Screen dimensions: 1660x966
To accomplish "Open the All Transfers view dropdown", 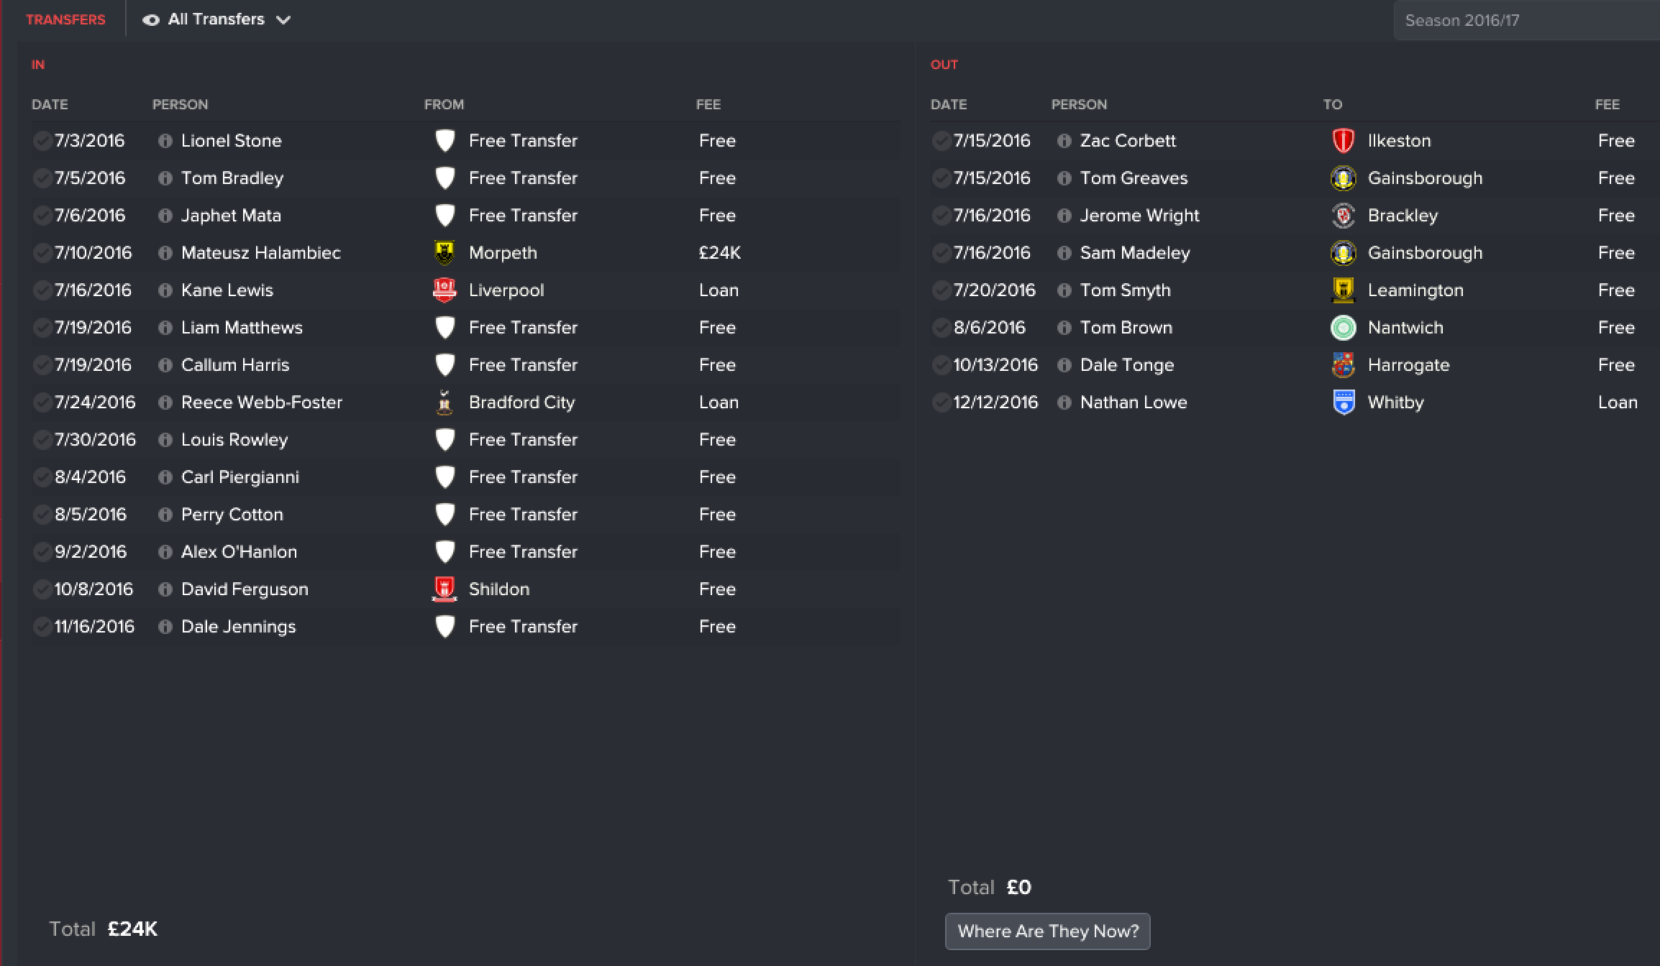I will (216, 19).
